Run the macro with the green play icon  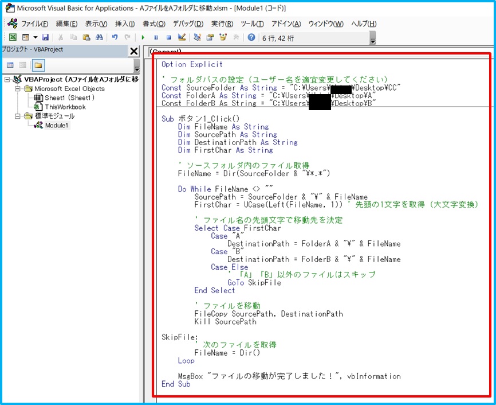tap(143, 37)
